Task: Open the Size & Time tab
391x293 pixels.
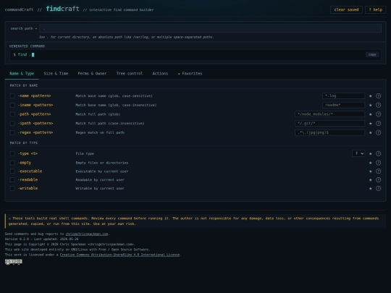Action: (x=56, y=74)
